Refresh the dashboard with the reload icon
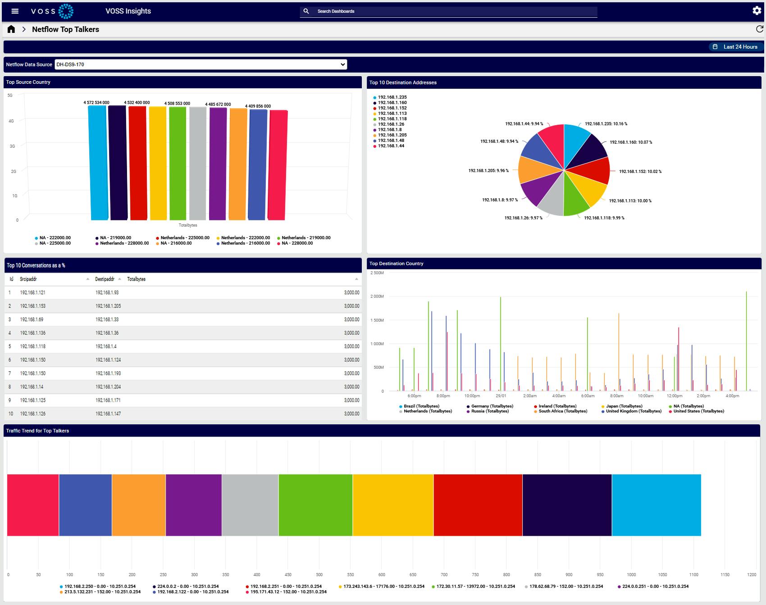This screenshot has width=766, height=605. (759, 29)
